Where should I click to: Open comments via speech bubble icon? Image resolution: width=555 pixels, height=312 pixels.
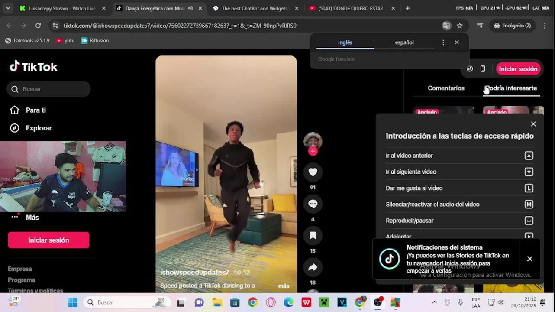313,204
